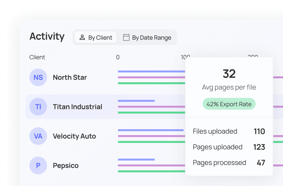Click North Star's green bar
The height and width of the screenshot is (186, 283).
pyautogui.click(x=151, y=83)
